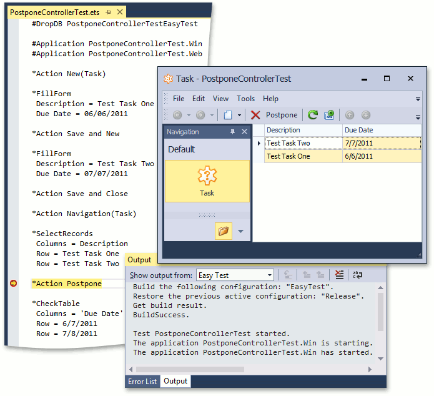434x396 pixels.
Task: Open the forward button history dropdown
Action: click(212, 115)
